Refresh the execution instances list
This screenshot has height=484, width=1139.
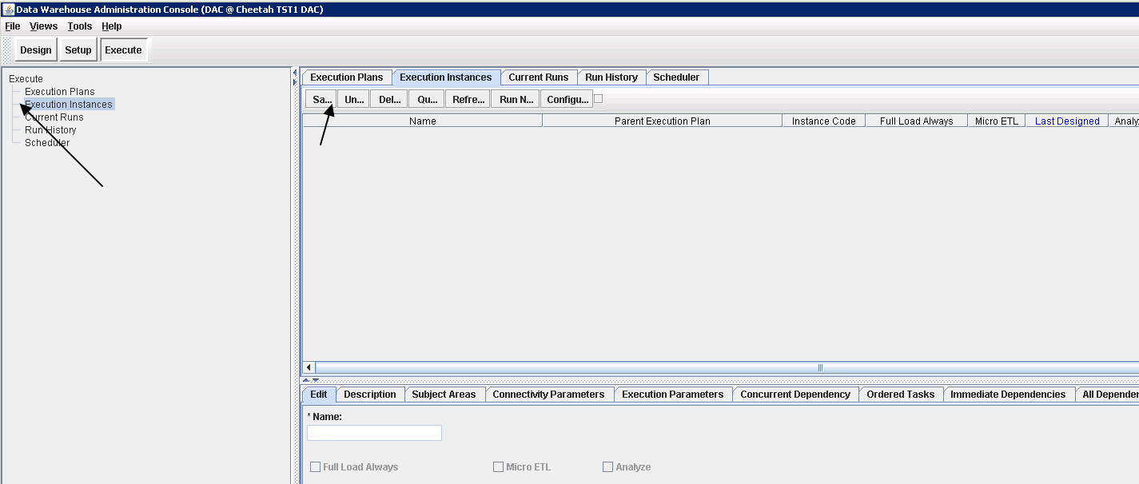coord(468,98)
